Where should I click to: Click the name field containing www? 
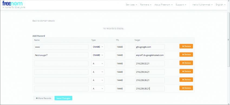click(x=61, y=47)
